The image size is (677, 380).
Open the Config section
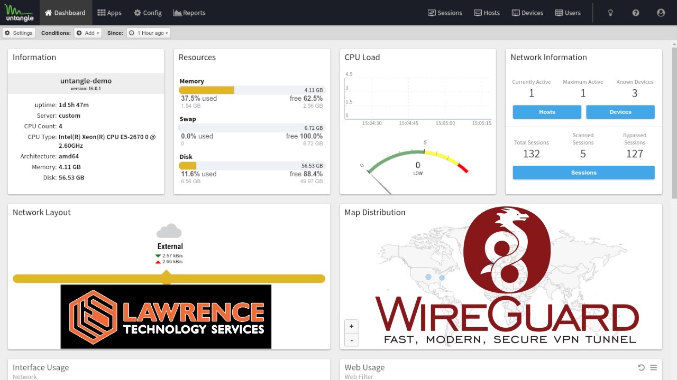(148, 13)
